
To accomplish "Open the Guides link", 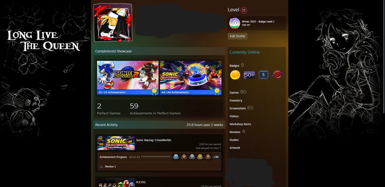I will (x=234, y=140).
